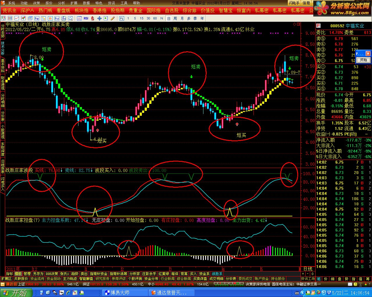Screen dimensions: 372x297
Task: Switch to the 香港指 tab
Action: point(99,10)
